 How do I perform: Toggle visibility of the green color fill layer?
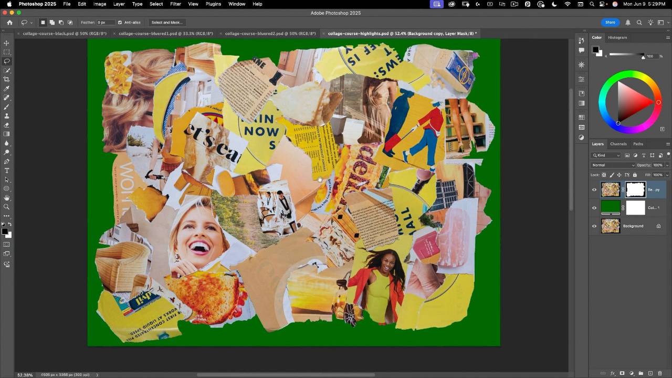click(x=594, y=208)
